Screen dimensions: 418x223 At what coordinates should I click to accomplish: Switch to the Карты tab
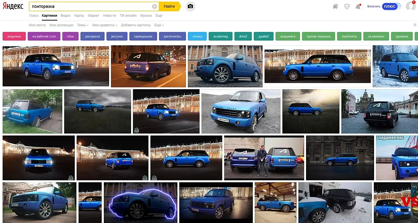tap(79, 16)
